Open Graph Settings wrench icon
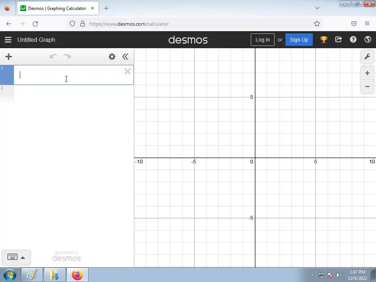Viewport: 376px width, 282px height. click(x=367, y=57)
